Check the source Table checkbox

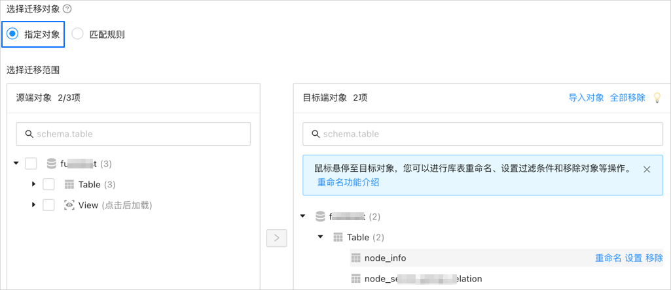(x=48, y=184)
